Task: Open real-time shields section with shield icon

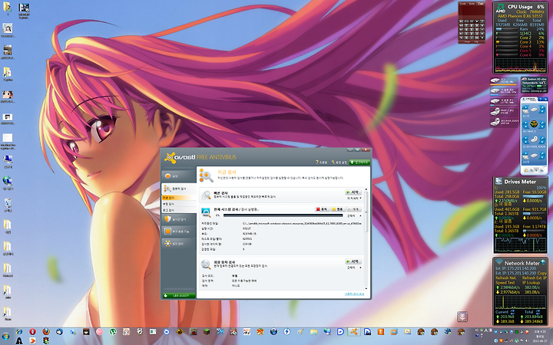Action: pos(178,219)
